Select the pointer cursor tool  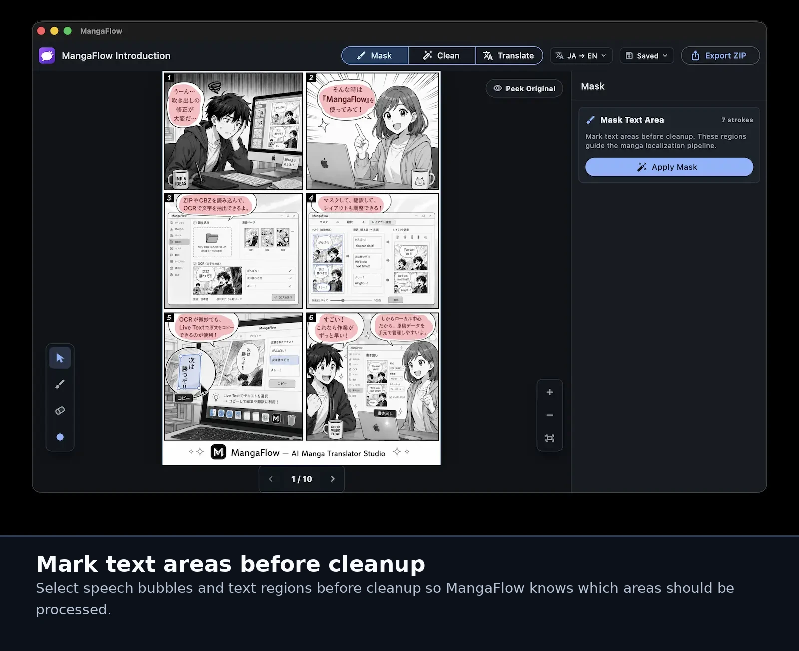[x=60, y=358]
